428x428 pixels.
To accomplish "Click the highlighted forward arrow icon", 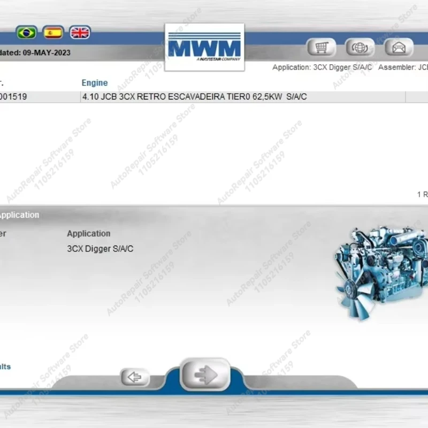I will 205,374.
